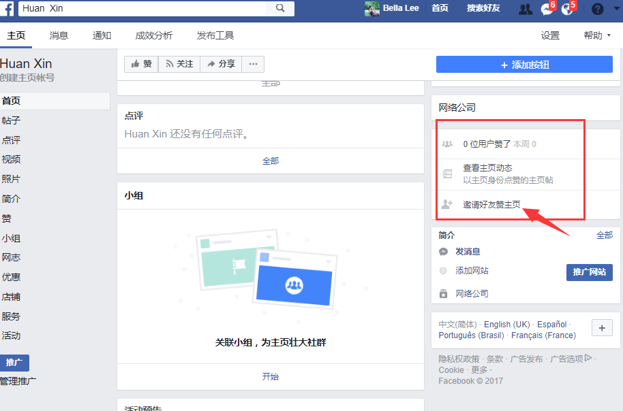Select 网志 in the left sidebar

click(x=11, y=257)
